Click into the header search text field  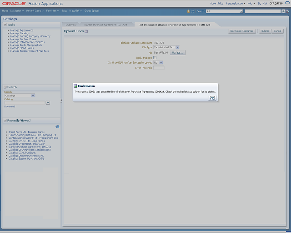pyautogui.click(x=263, y=11)
